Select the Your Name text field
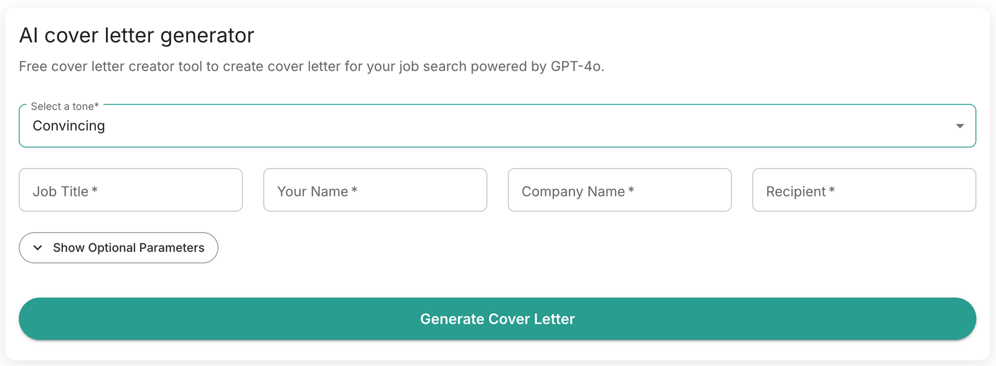Viewport: 996px width, 366px height. 375,190
